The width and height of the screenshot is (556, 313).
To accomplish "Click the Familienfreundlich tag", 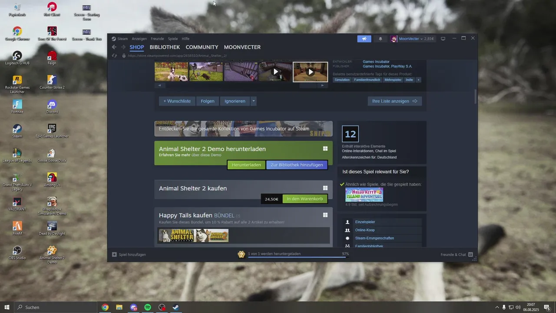I will (367, 80).
